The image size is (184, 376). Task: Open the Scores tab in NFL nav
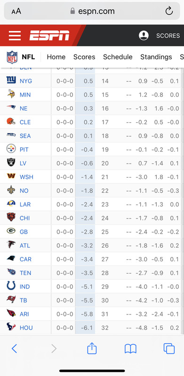(x=84, y=57)
